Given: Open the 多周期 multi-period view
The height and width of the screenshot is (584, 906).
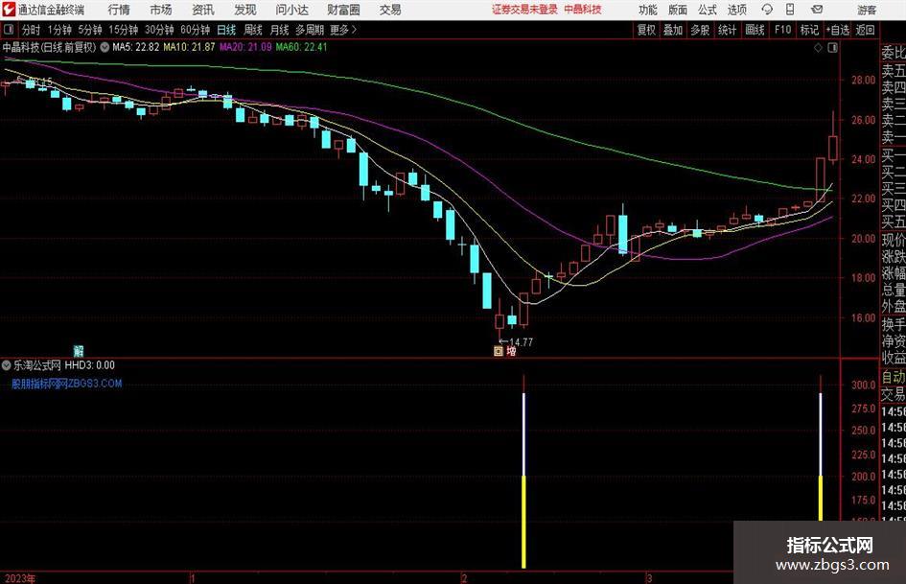Looking at the screenshot, I should tap(310, 30).
